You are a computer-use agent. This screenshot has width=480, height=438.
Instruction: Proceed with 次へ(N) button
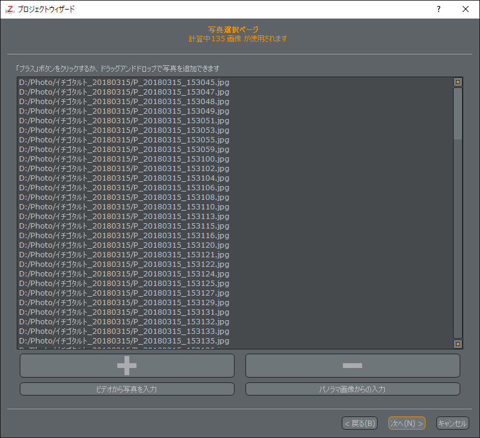click(407, 423)
